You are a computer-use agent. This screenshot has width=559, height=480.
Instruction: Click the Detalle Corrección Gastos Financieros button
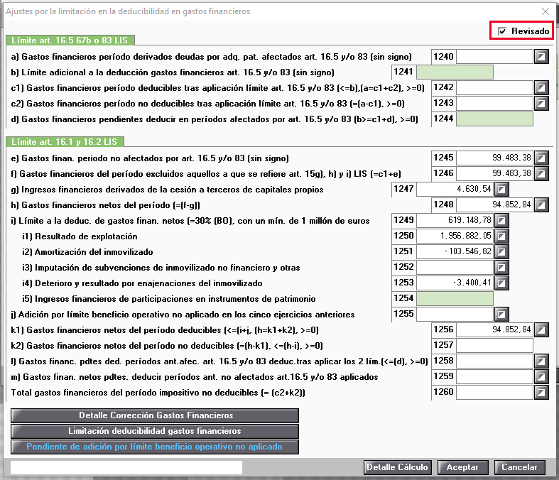coord(155,415)
